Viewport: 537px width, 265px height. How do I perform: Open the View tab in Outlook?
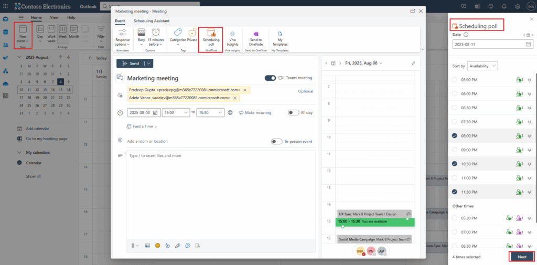coord(54,17)
